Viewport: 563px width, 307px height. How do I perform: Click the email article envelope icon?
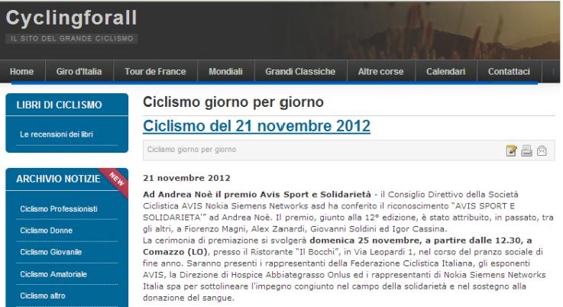coord(542,150)
